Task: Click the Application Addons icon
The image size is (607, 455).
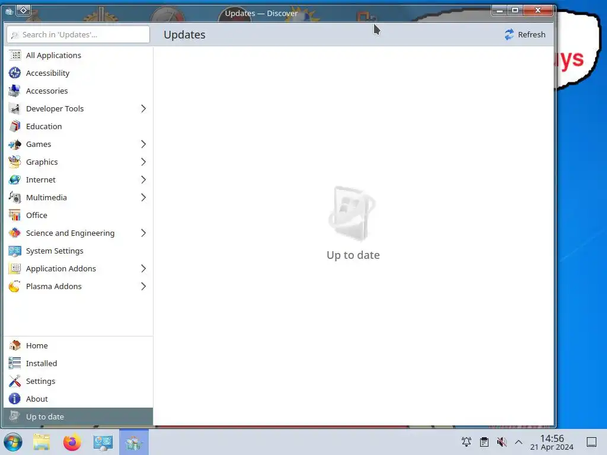Action: [x=15, y=269]
